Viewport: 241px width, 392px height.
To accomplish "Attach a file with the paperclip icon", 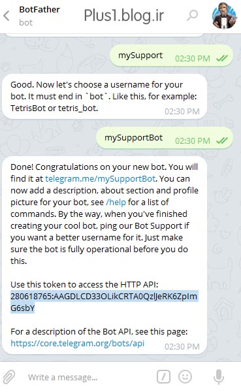I will pyautogui.click(x=9, y=377).
